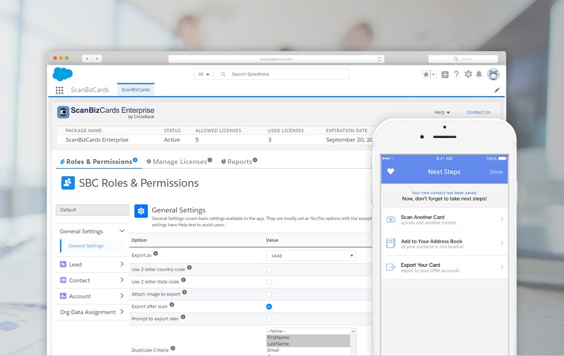Select LastName in Duplicate Criteria list
The image size is (564, 356).
point(308,344)
